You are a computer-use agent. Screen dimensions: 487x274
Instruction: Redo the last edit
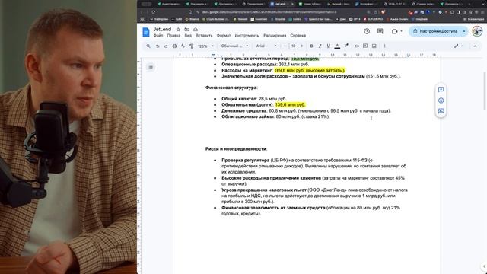pos(166,46)
